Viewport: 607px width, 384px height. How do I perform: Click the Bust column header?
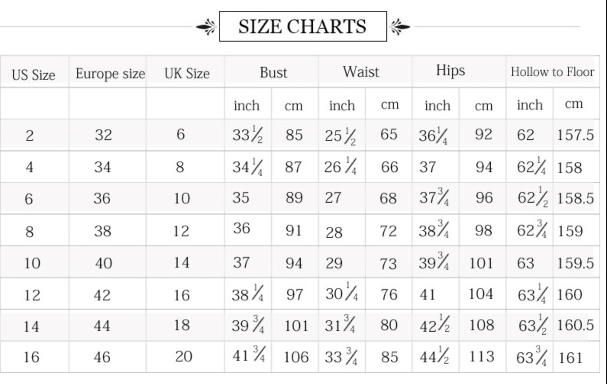click(x=273, y=73)
